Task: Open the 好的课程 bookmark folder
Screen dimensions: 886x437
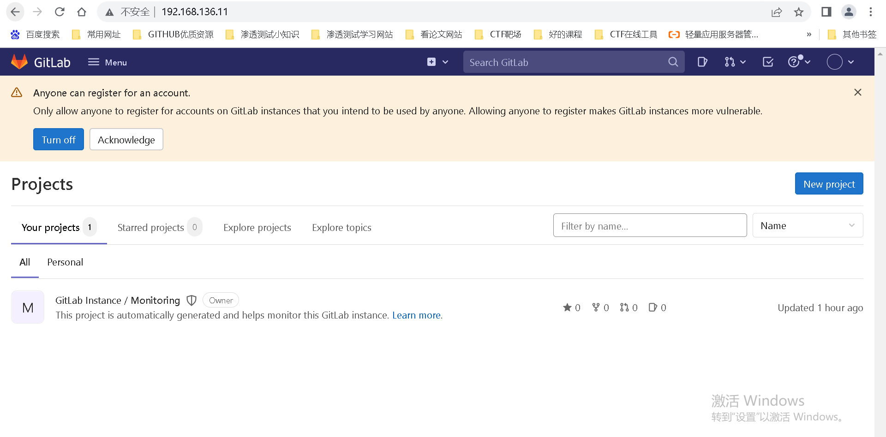Action: [x=558, y=35]
